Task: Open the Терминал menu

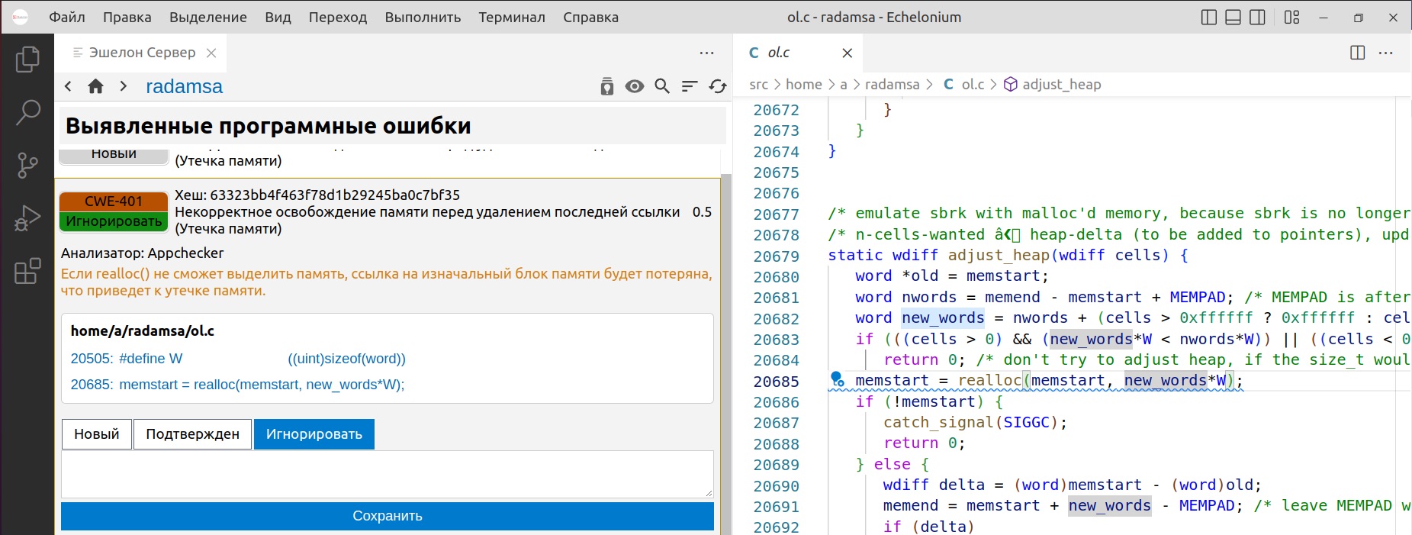Action: (x=511, y=17)
